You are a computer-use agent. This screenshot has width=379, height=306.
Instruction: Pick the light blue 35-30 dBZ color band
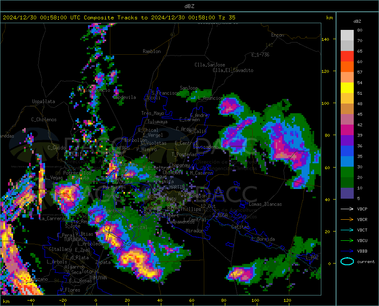[x=347, y=162]
